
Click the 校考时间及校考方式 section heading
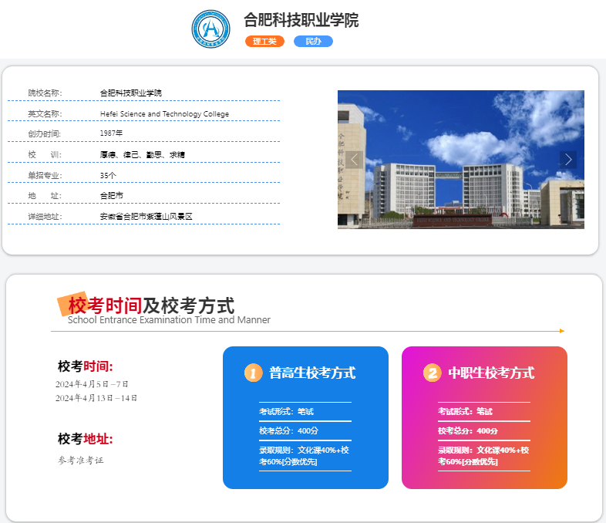[151, 305]
